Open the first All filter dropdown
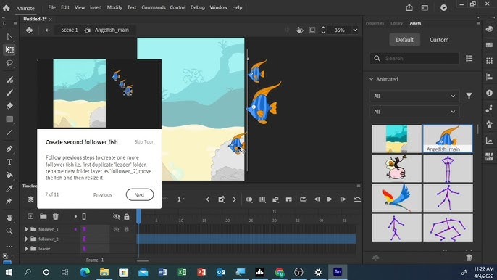 pos(414,96)
